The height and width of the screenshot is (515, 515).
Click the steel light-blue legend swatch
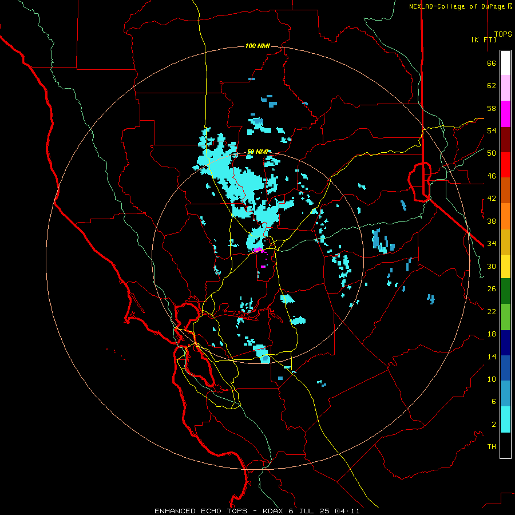(505, 394)
